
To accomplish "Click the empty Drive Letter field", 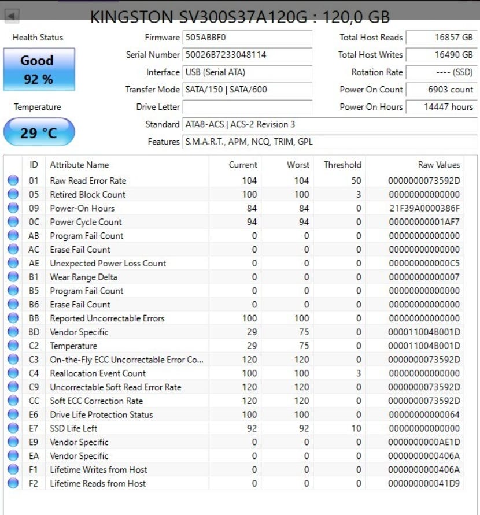I will pyautogui.click(x=247, y=107).
